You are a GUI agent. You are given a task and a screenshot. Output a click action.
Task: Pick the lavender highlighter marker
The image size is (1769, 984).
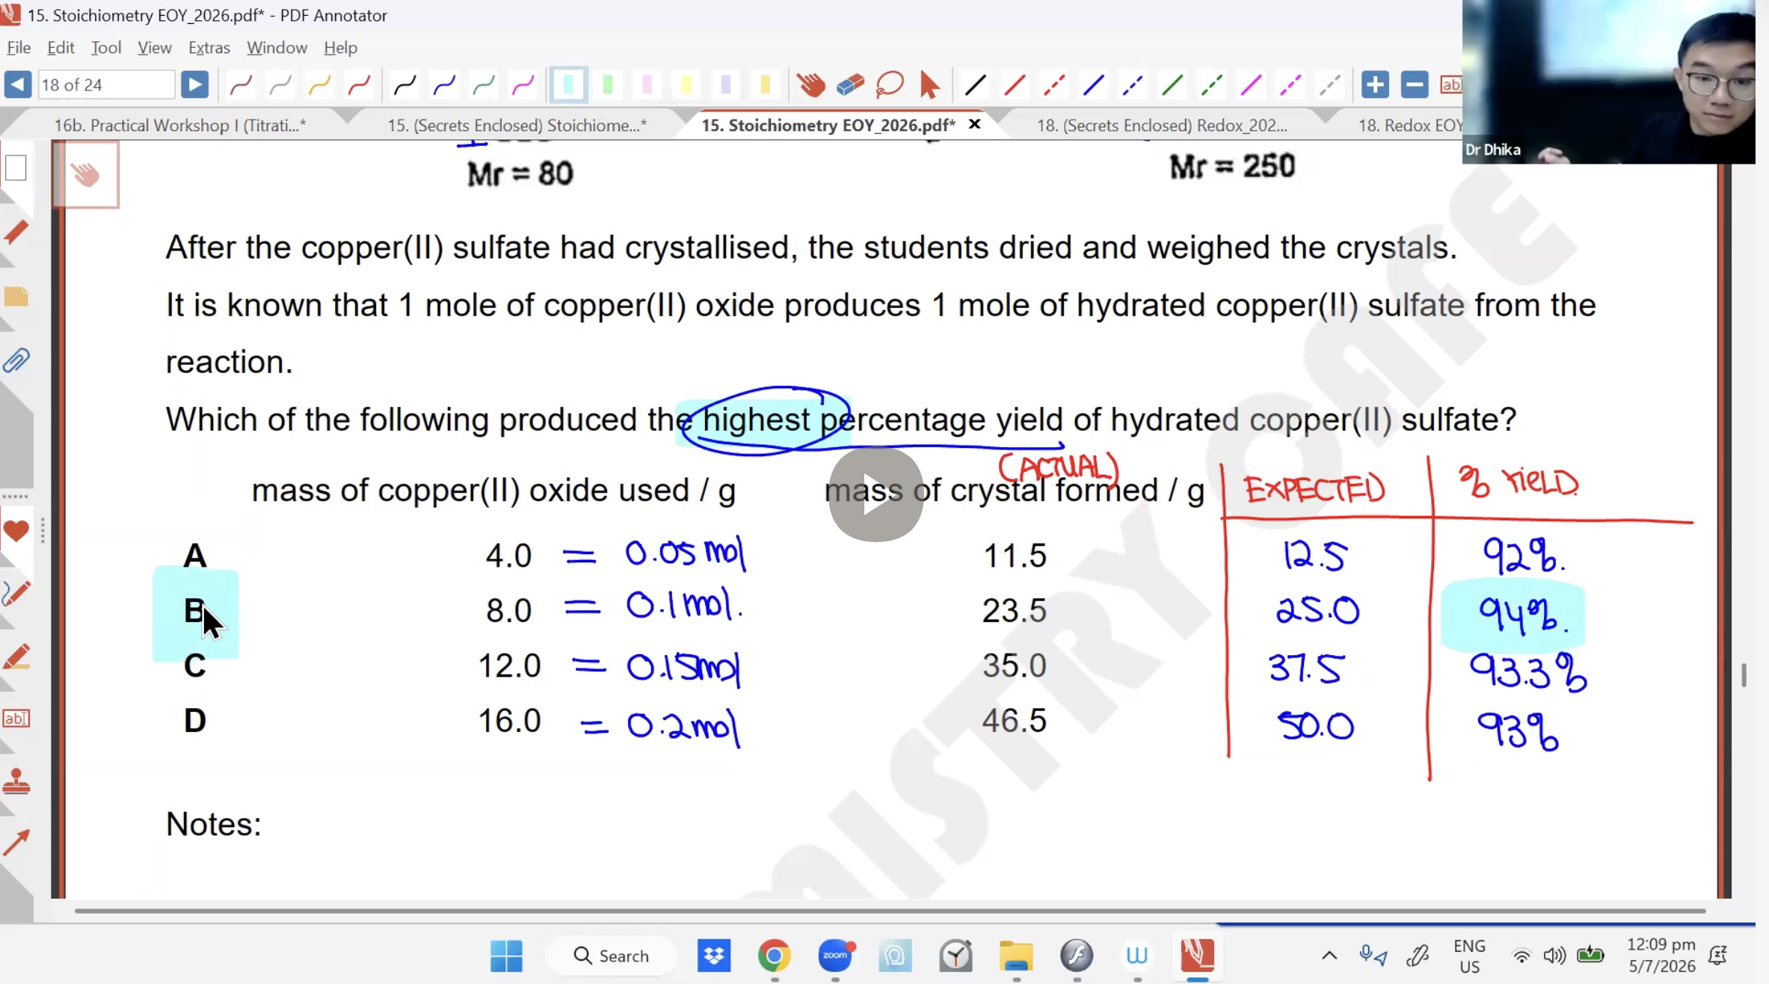(x=726, y=85)
